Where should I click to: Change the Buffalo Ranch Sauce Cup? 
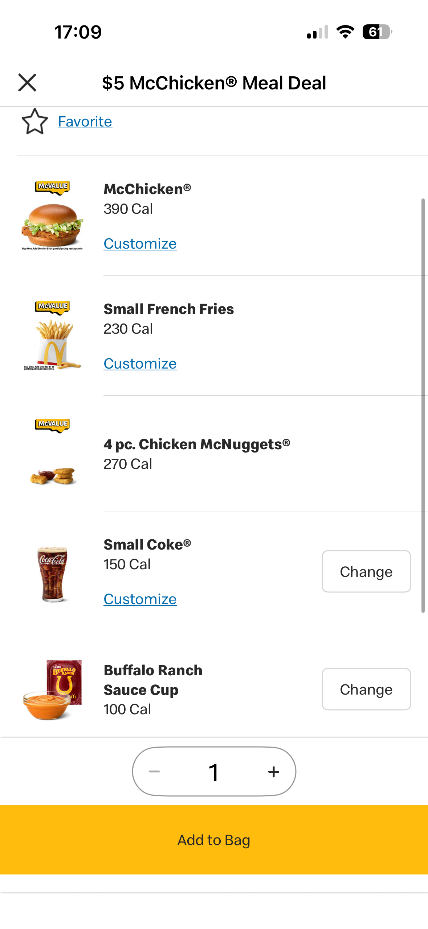point(366,689)
